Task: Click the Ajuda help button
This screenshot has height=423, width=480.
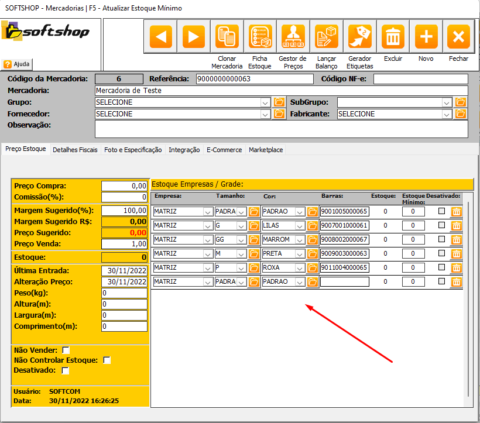Action: [18, 64]
